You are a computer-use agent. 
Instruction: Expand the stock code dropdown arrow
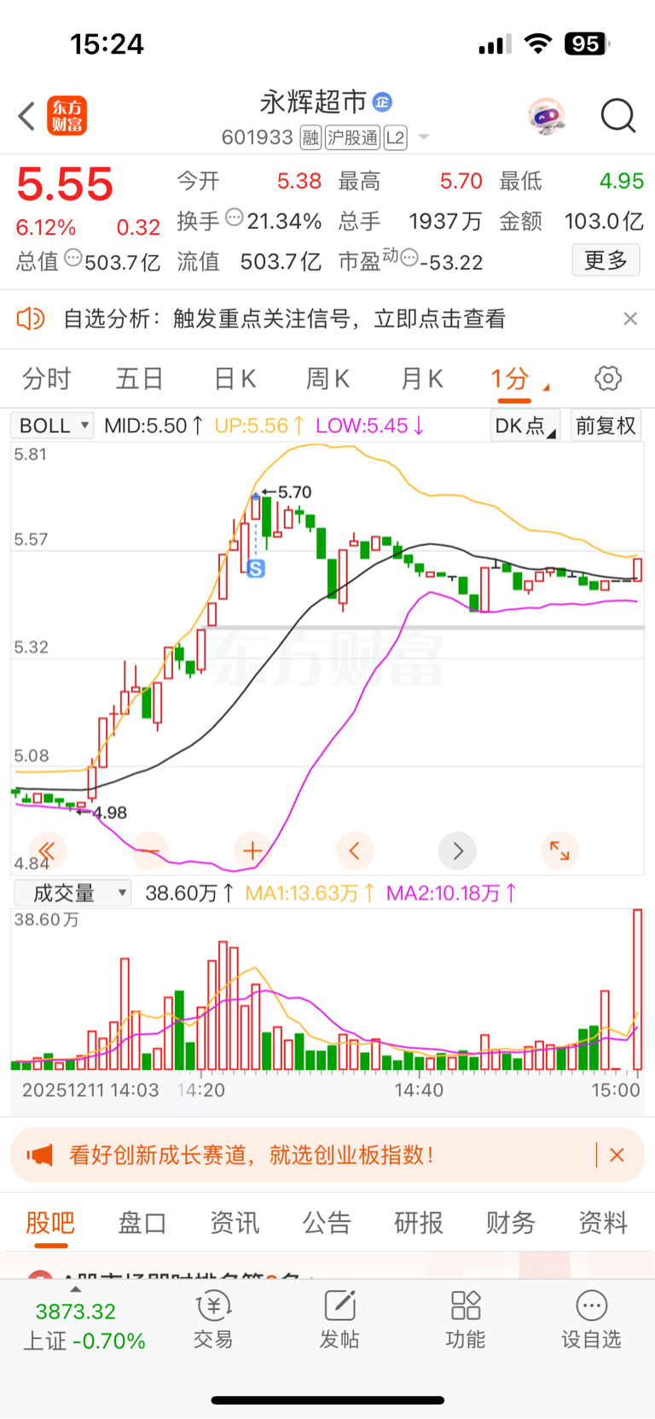[423, 137]
